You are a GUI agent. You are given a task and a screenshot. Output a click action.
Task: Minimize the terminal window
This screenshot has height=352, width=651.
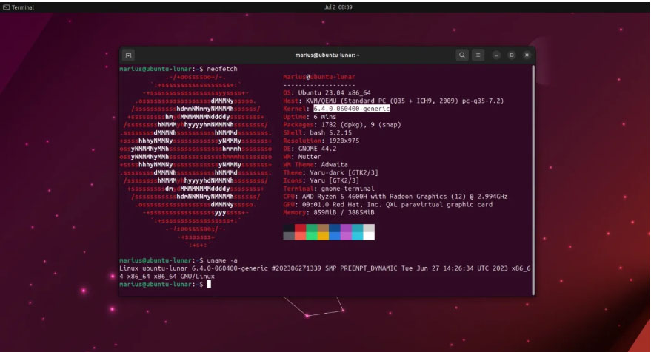[x=496, y=55]
